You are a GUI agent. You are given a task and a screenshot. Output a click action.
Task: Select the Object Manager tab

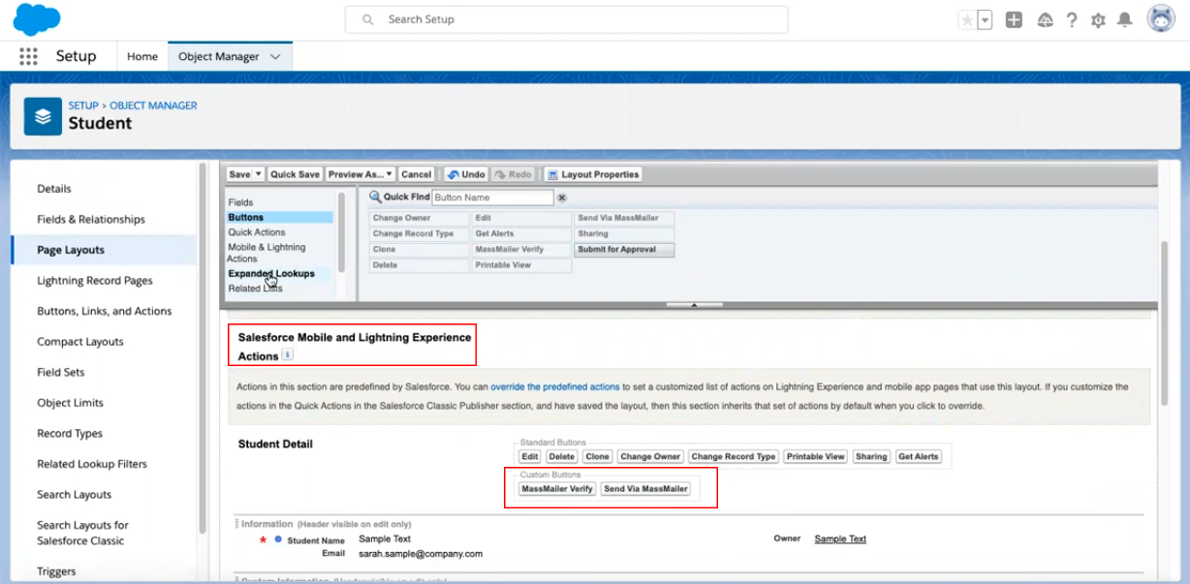pos(218,56)
